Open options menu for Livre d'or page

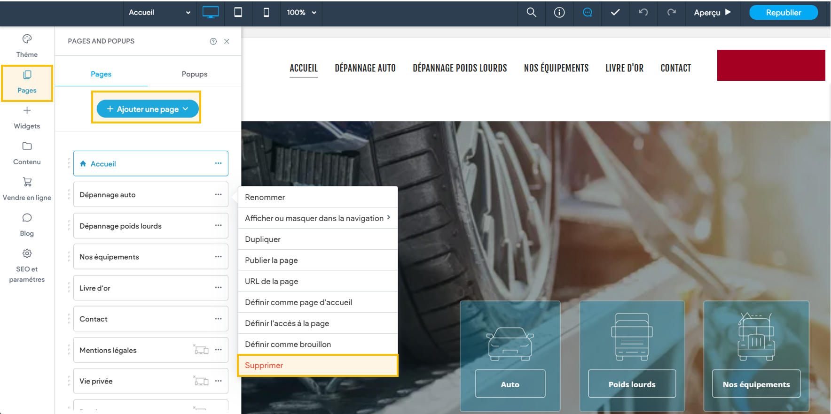[219, 288]
